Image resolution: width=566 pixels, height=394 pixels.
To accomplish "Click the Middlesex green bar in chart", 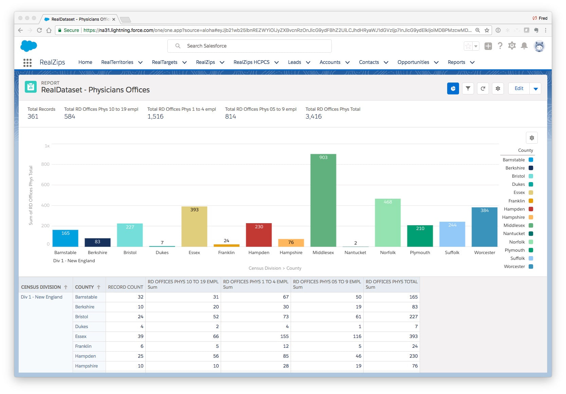I will (323, 200).
